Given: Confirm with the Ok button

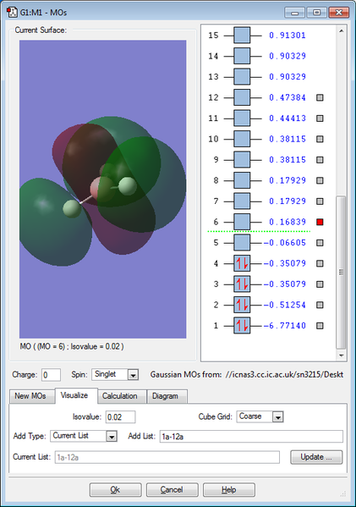Looking at the screenshot, I should pyautogui.click(x=115, y=489).
